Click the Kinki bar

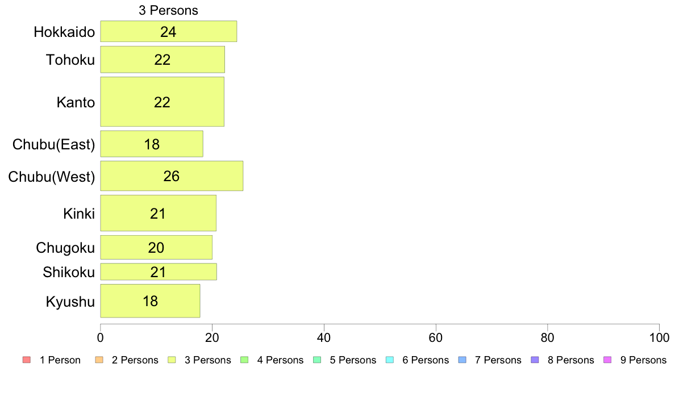click(158, 213)
